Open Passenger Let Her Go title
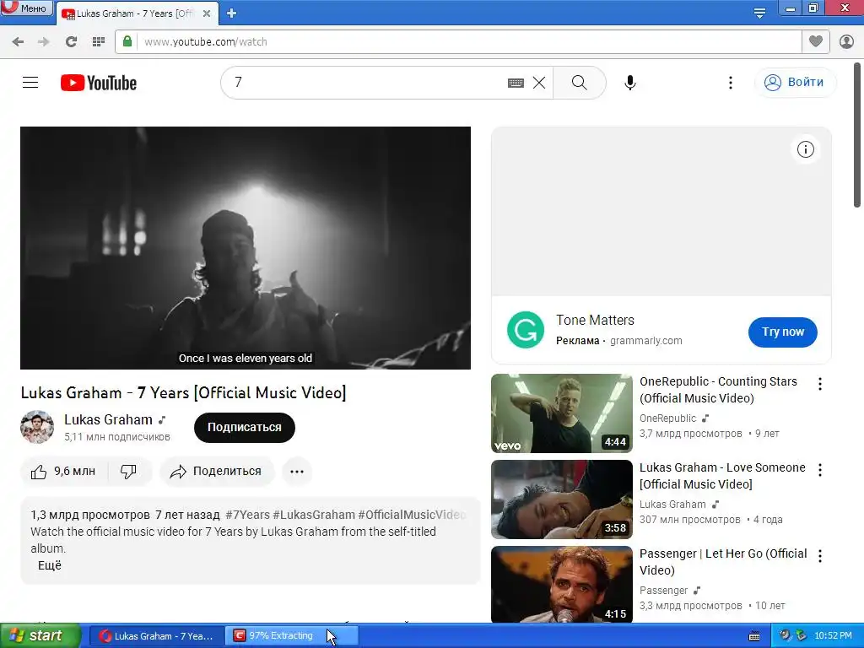 coord(723,561)
